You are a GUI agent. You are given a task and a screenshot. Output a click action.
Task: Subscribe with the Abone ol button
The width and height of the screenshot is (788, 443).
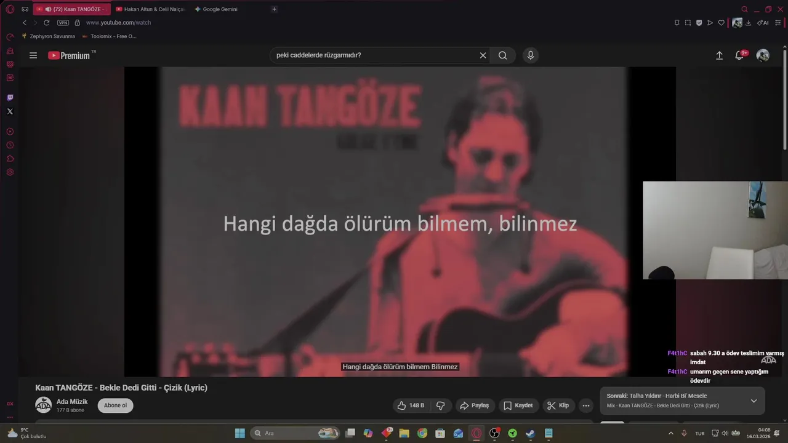coord(115,405)
